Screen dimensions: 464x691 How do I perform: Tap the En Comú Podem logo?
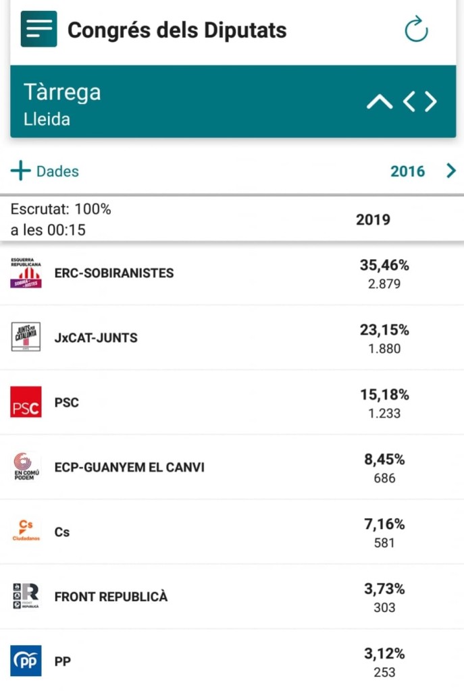pos(26,467)
